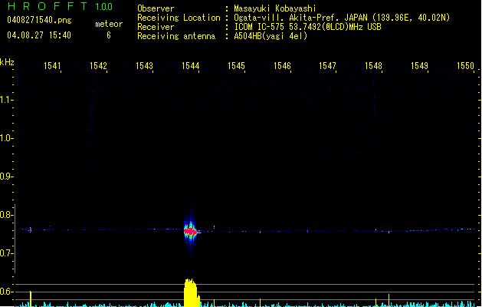Select the 1550 time marker
Image resolution: width=482 pixels, height=307 pixels.
point(465,67)
